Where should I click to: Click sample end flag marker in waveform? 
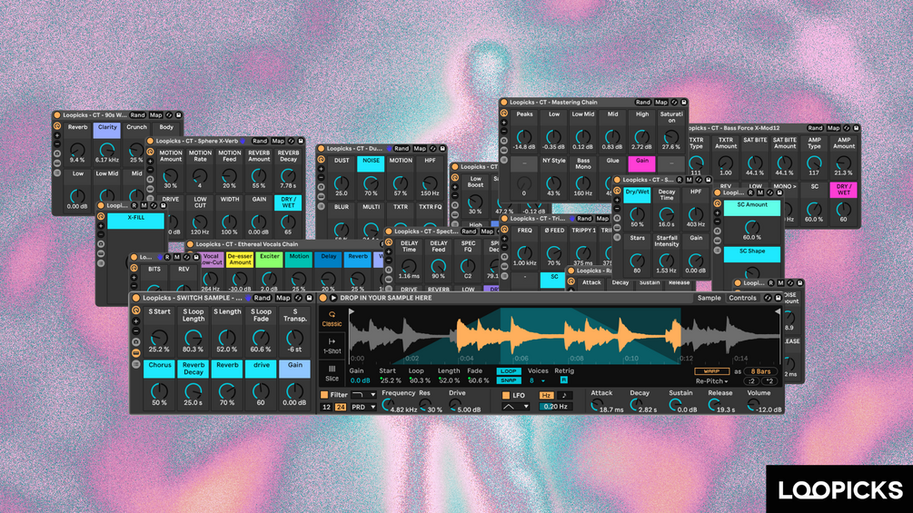[777, 312]
